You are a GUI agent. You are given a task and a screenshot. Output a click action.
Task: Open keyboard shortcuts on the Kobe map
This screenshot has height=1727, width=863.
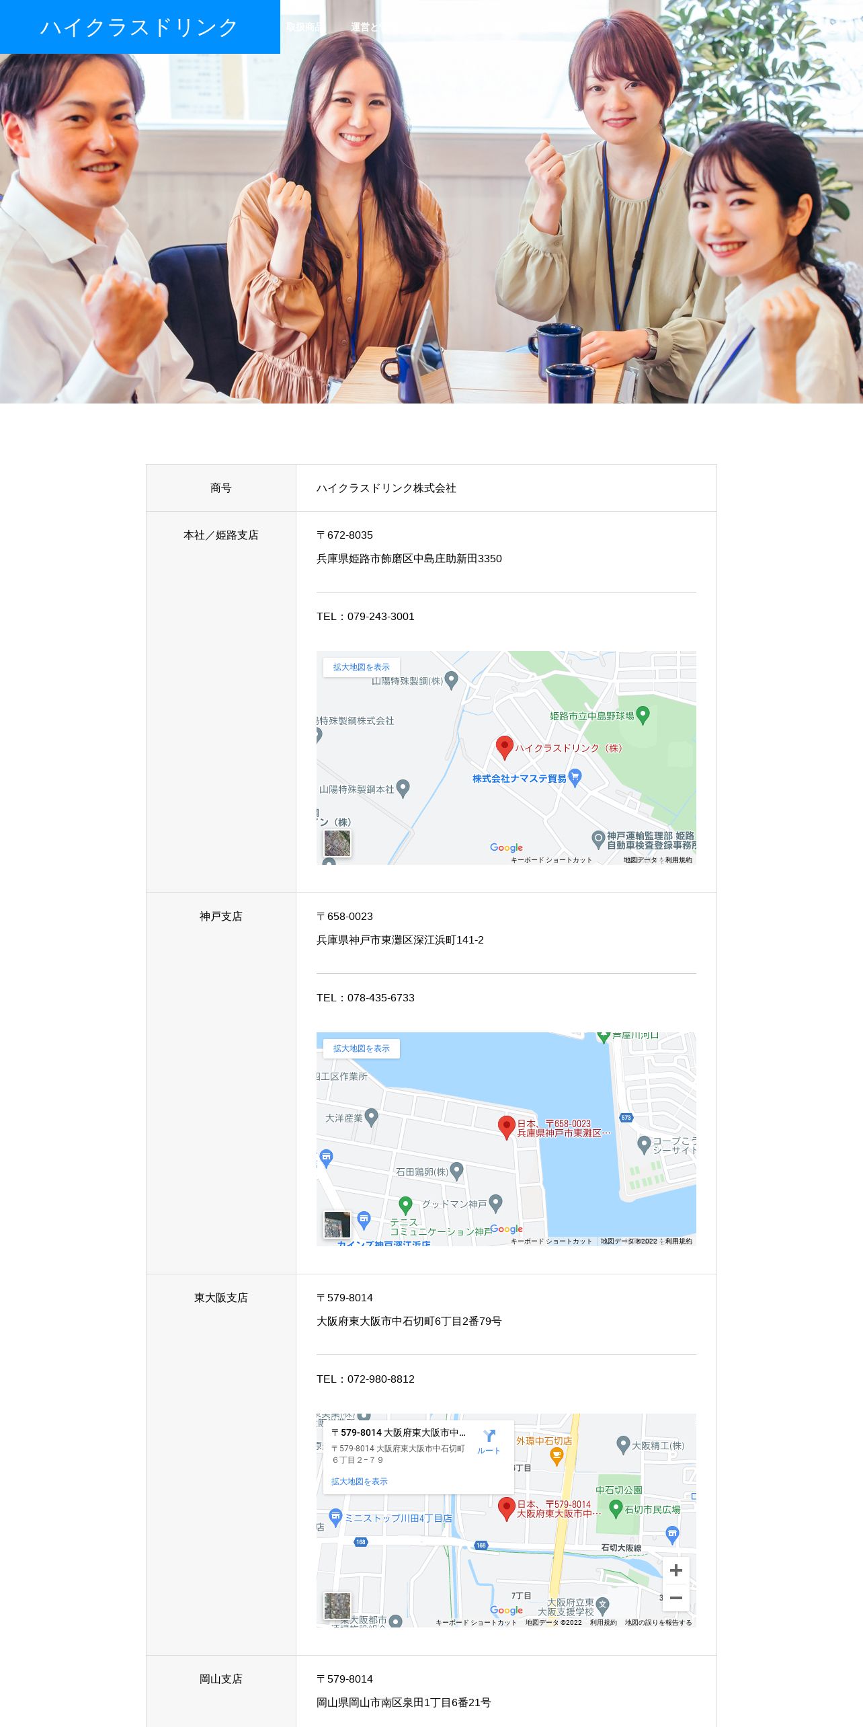click(x=551, y=1241)
